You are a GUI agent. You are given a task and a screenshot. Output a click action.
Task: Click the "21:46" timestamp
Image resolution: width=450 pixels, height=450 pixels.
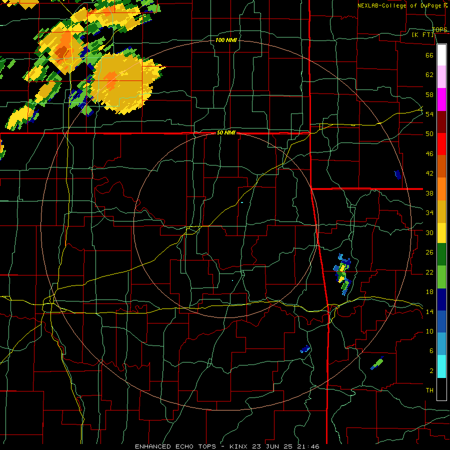click(x=308, y=446)
